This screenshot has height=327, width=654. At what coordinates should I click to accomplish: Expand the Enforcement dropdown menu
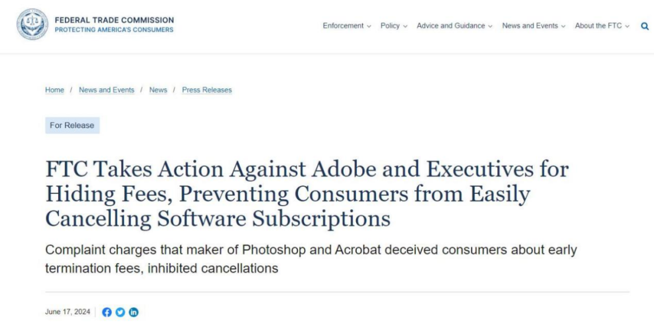pyautogui.click(x=346, y=26)
